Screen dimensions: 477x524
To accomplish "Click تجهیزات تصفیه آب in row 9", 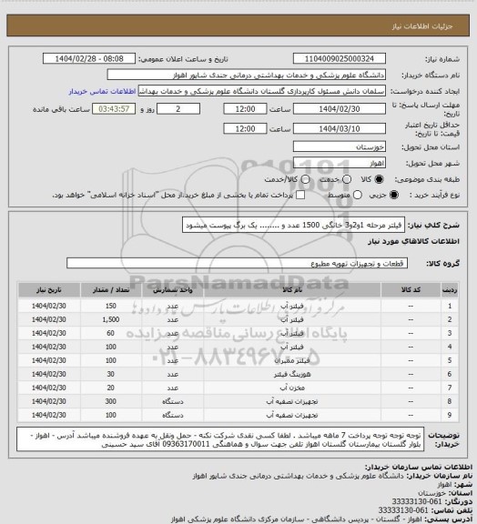I will [x=292, y=416].
